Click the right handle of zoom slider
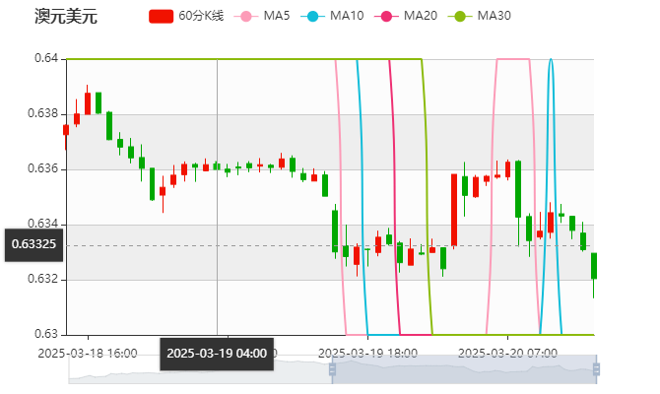660x394 pixels. click(596, 369)
